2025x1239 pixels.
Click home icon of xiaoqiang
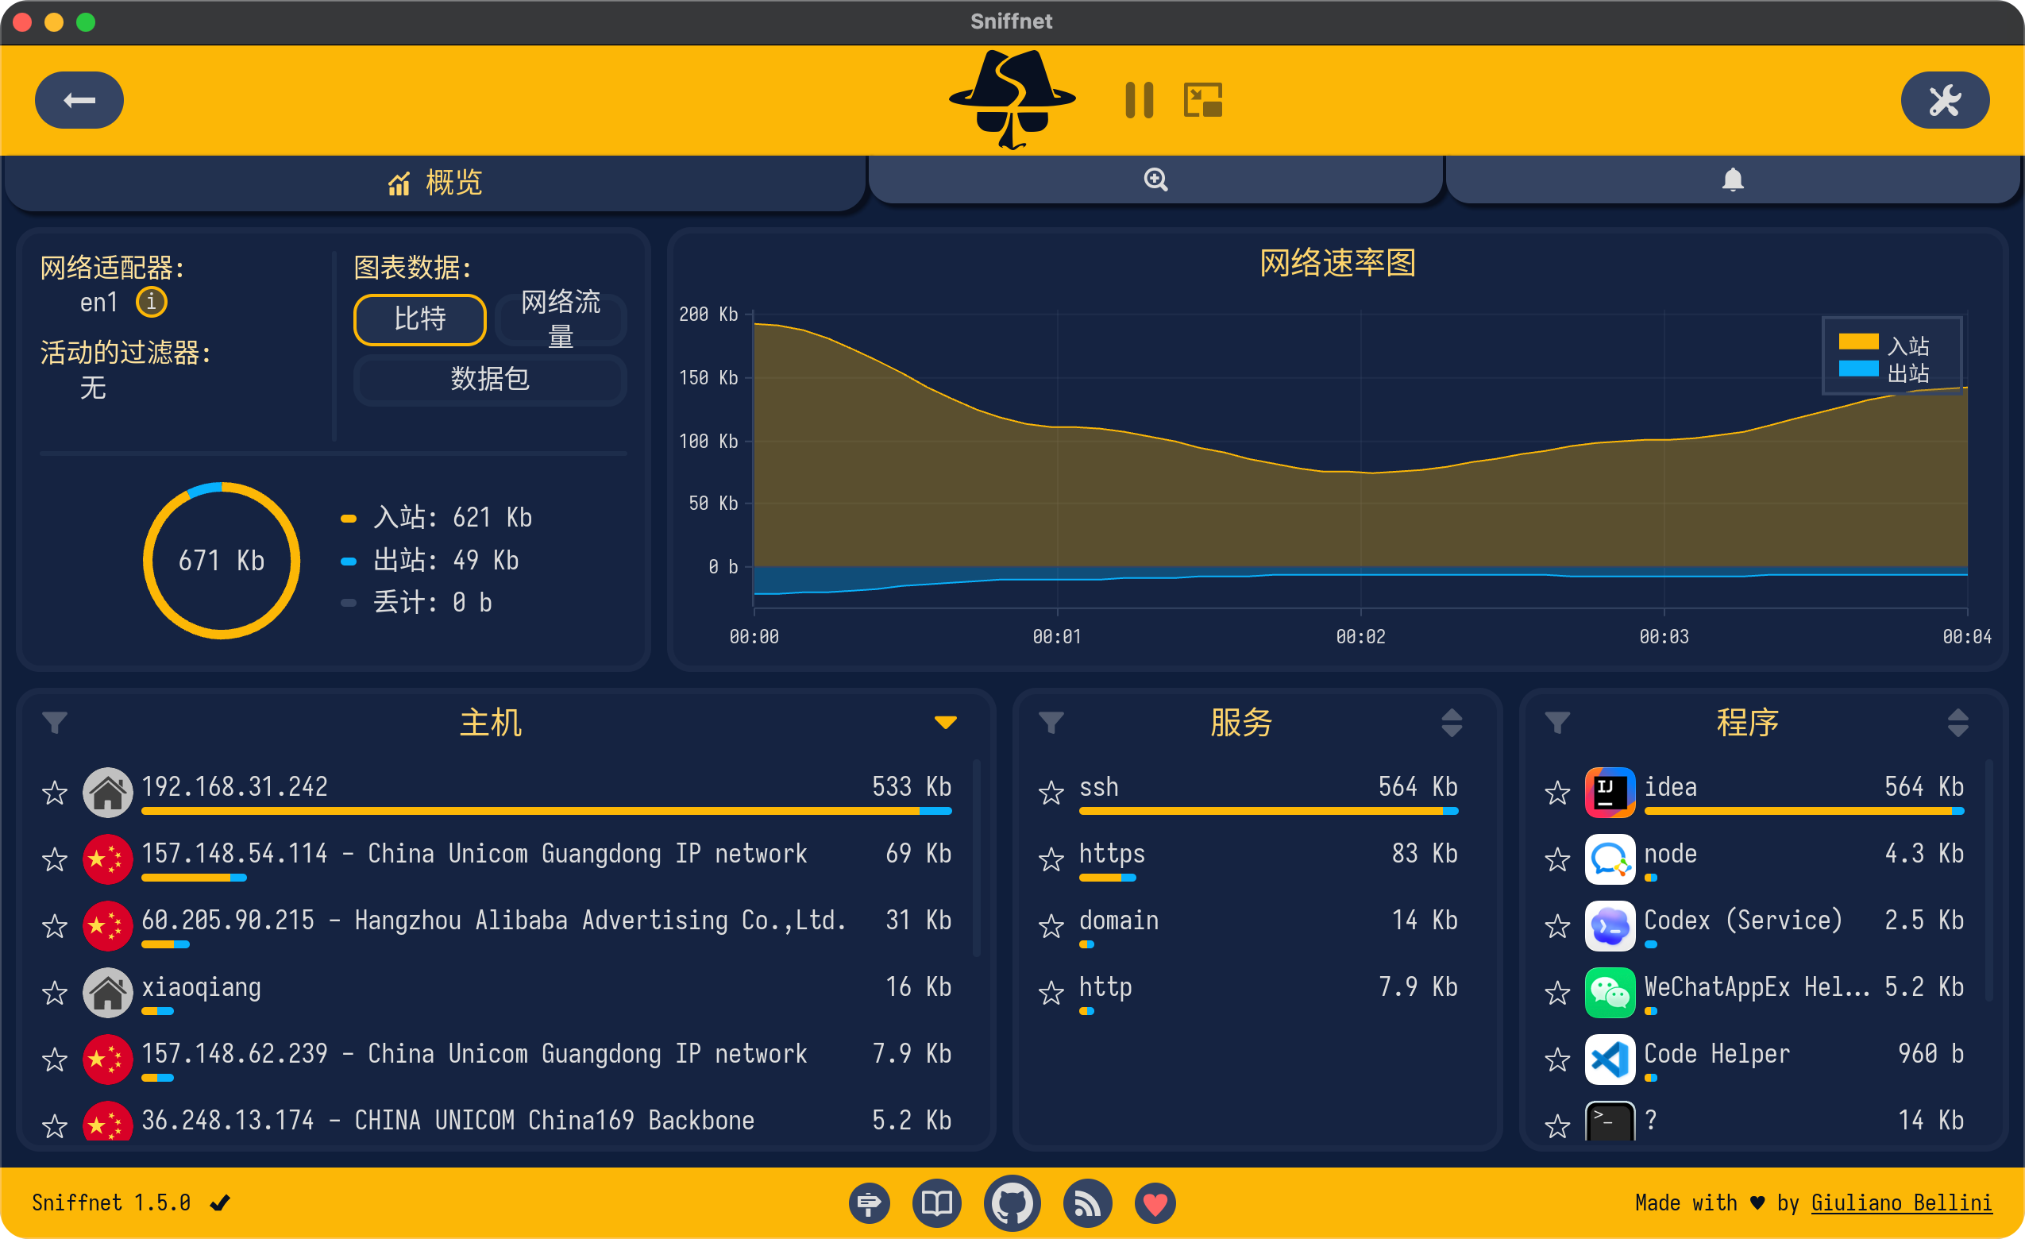[108, 992]
